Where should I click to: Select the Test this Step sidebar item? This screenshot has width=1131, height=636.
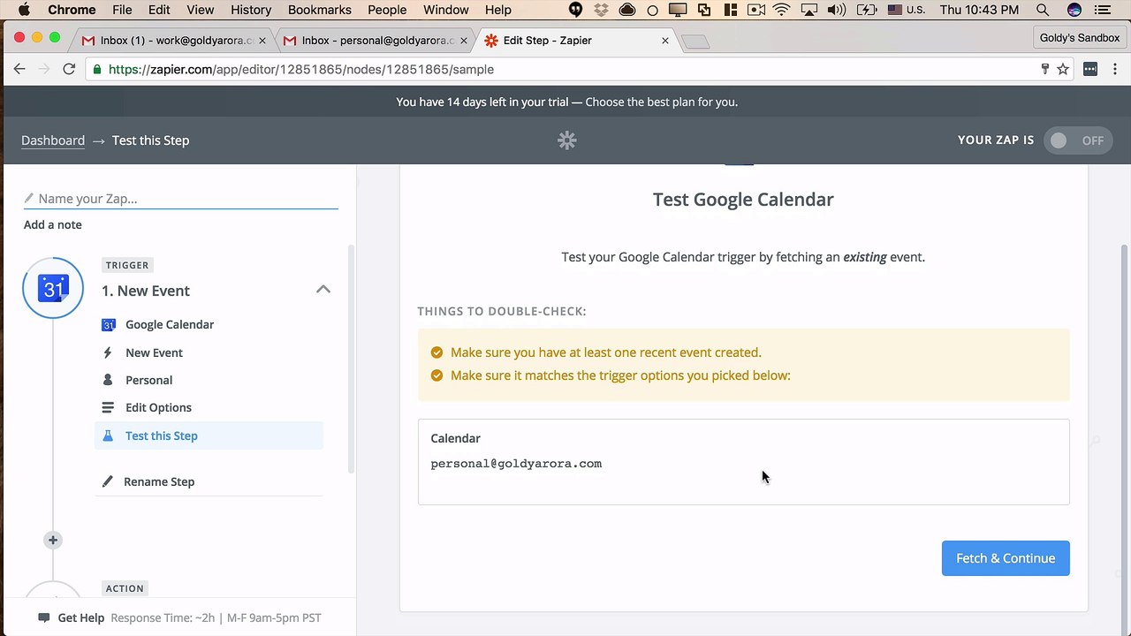(x=209, y=435)
